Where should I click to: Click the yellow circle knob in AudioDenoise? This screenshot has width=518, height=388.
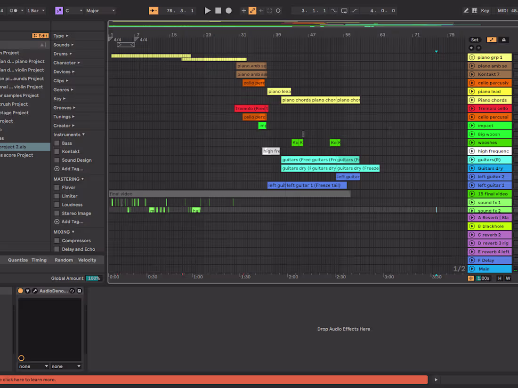22,358
